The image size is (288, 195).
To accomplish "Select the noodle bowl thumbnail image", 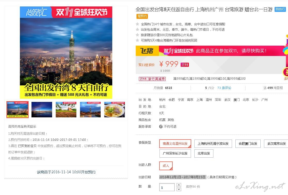I will (x=114, y=110).
